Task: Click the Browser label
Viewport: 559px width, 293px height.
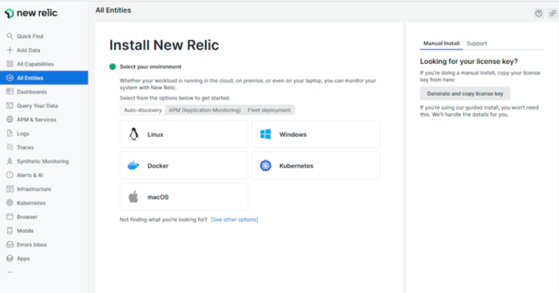Action: click(x=27, y=217)
